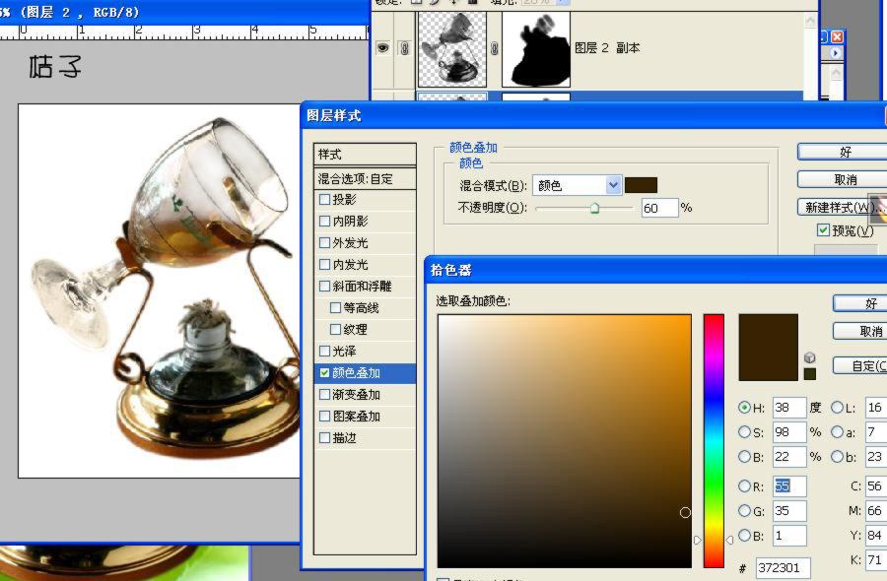Click the rainbow hue slider bar

714,441
